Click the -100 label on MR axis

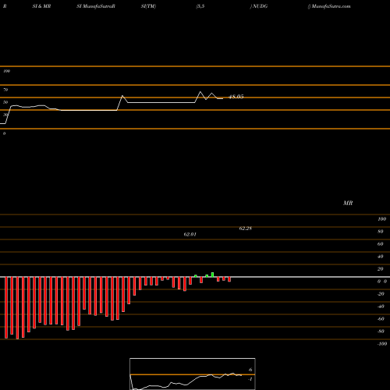[x=382, y=344]
